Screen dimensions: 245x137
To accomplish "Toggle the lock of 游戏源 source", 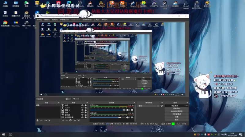I will coord(86,115).
